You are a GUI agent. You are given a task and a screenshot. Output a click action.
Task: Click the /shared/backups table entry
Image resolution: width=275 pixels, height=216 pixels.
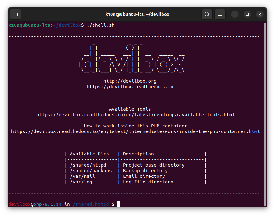click(x=91, y=171)
